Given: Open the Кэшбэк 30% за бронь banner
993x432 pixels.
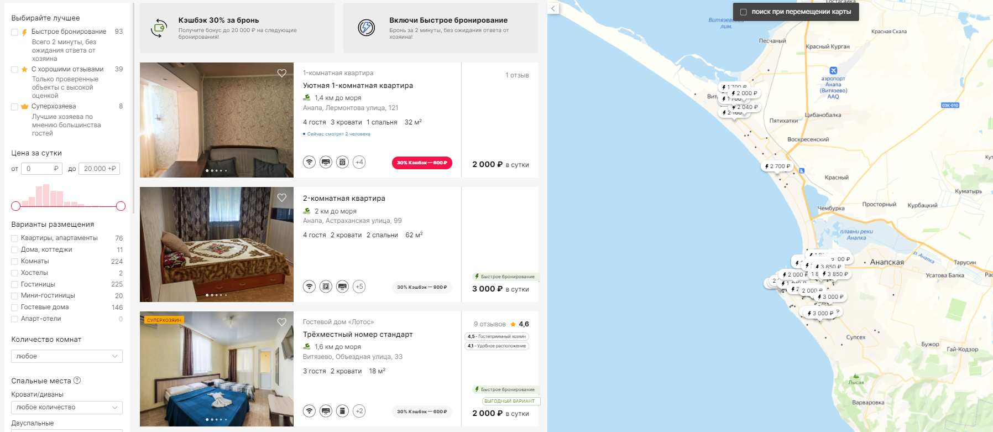Looking at the screenshot, I should (237, 28).
